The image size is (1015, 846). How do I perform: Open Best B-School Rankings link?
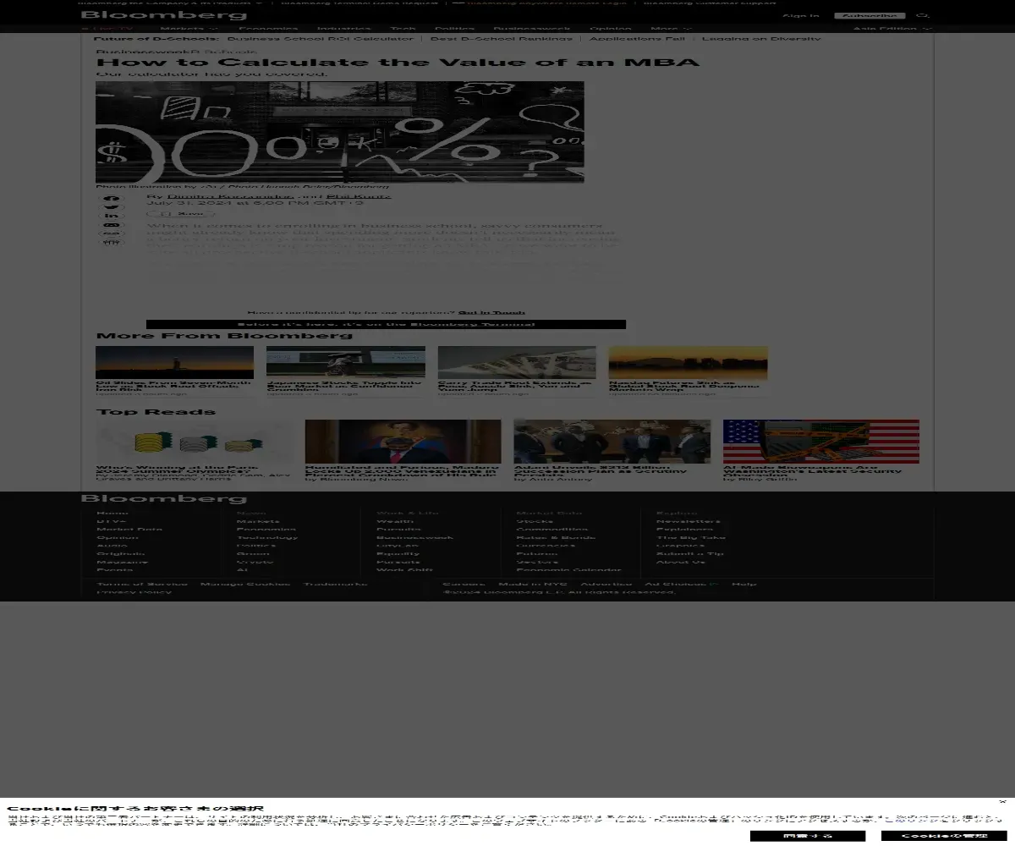(501, 39)
